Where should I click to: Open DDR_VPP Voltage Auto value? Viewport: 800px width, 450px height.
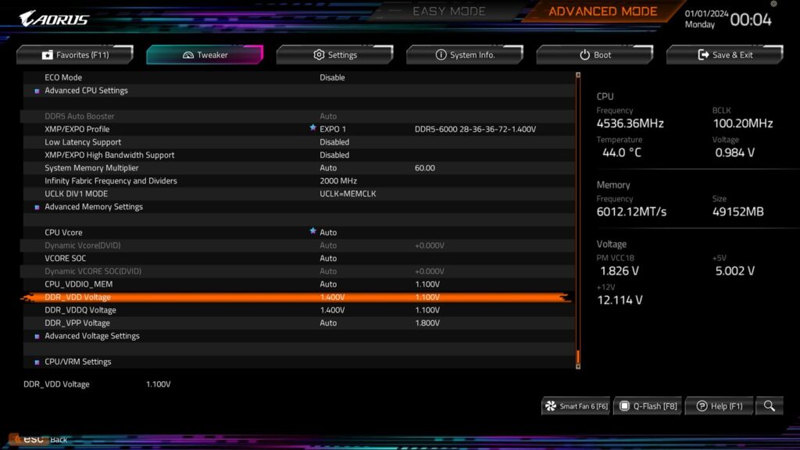[x=328, y=323]
